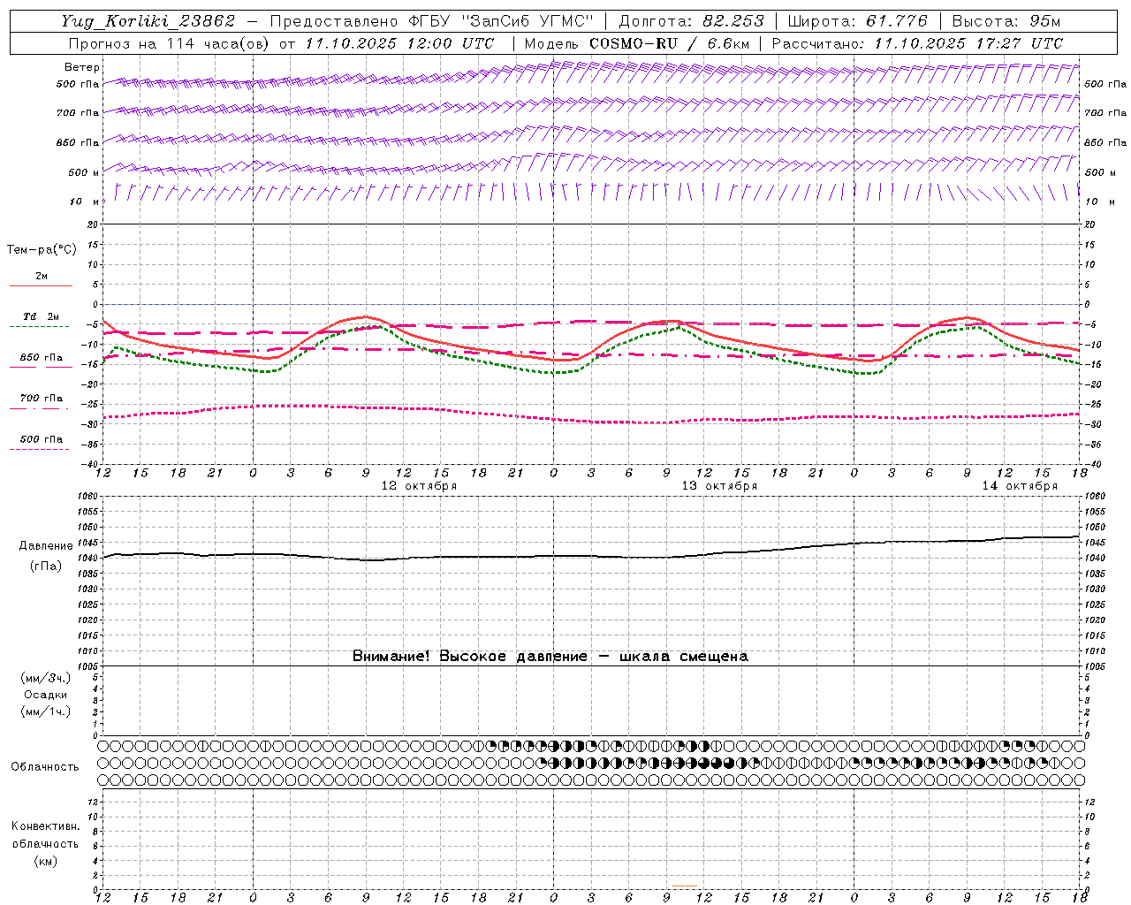Click the 13 октября date label
This screenshot has height=905, width=1131.
719,486
